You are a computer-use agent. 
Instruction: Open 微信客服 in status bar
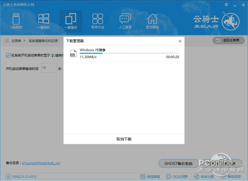150,177
